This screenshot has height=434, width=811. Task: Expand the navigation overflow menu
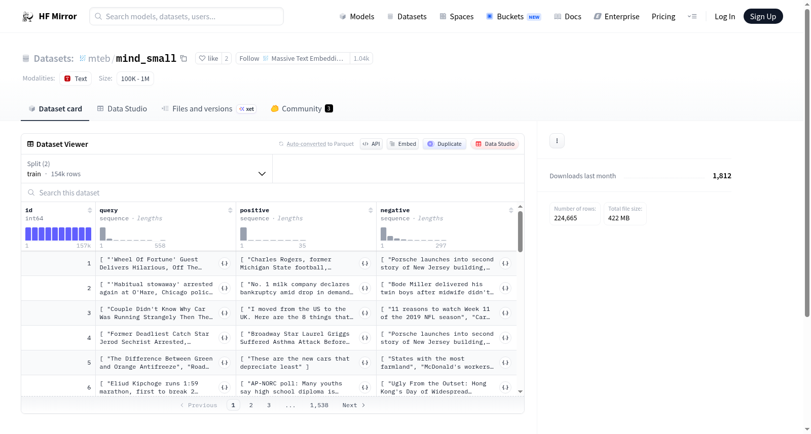click(x=692, y=16)
